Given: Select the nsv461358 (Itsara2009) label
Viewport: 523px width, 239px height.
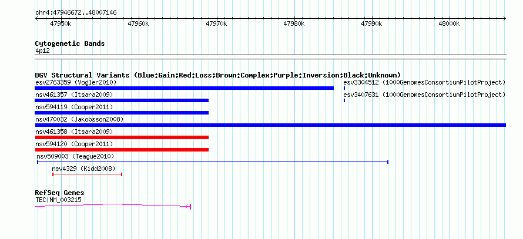Looking at the screenshot, I should coord(74,132).
